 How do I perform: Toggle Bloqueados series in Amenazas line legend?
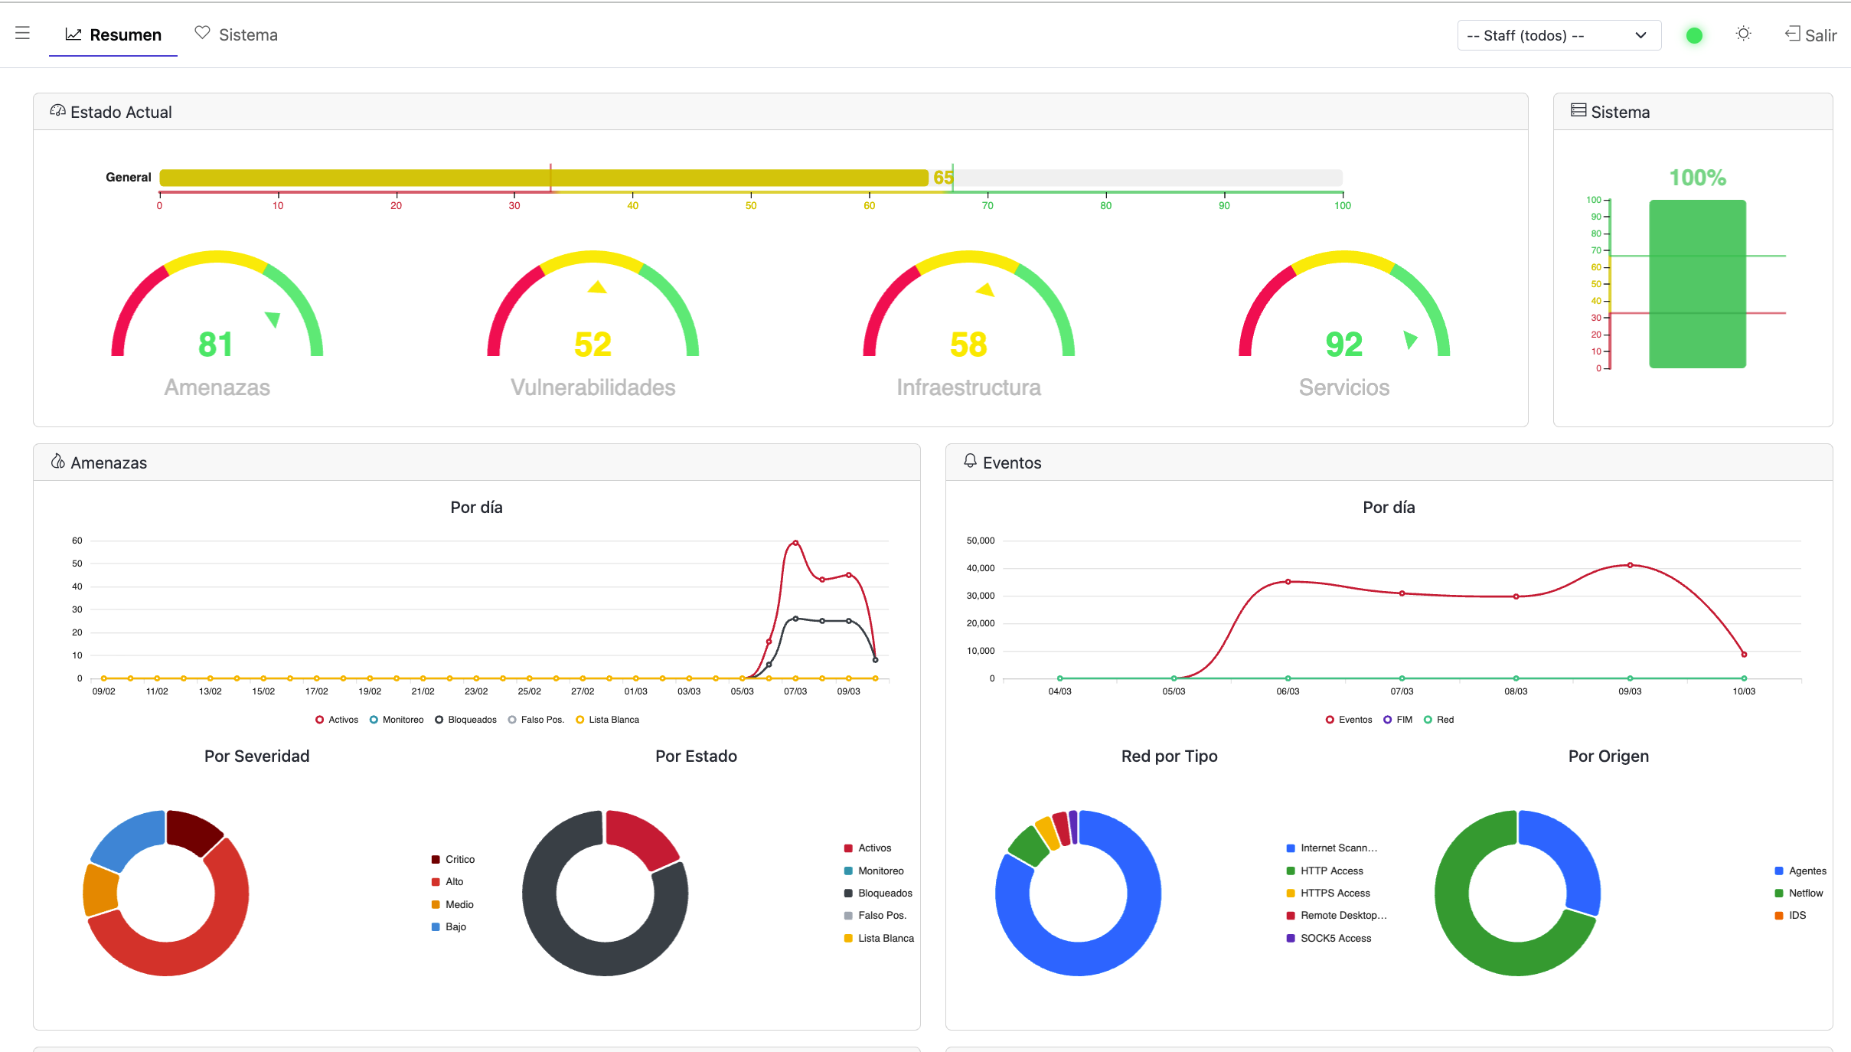(465, 720)
